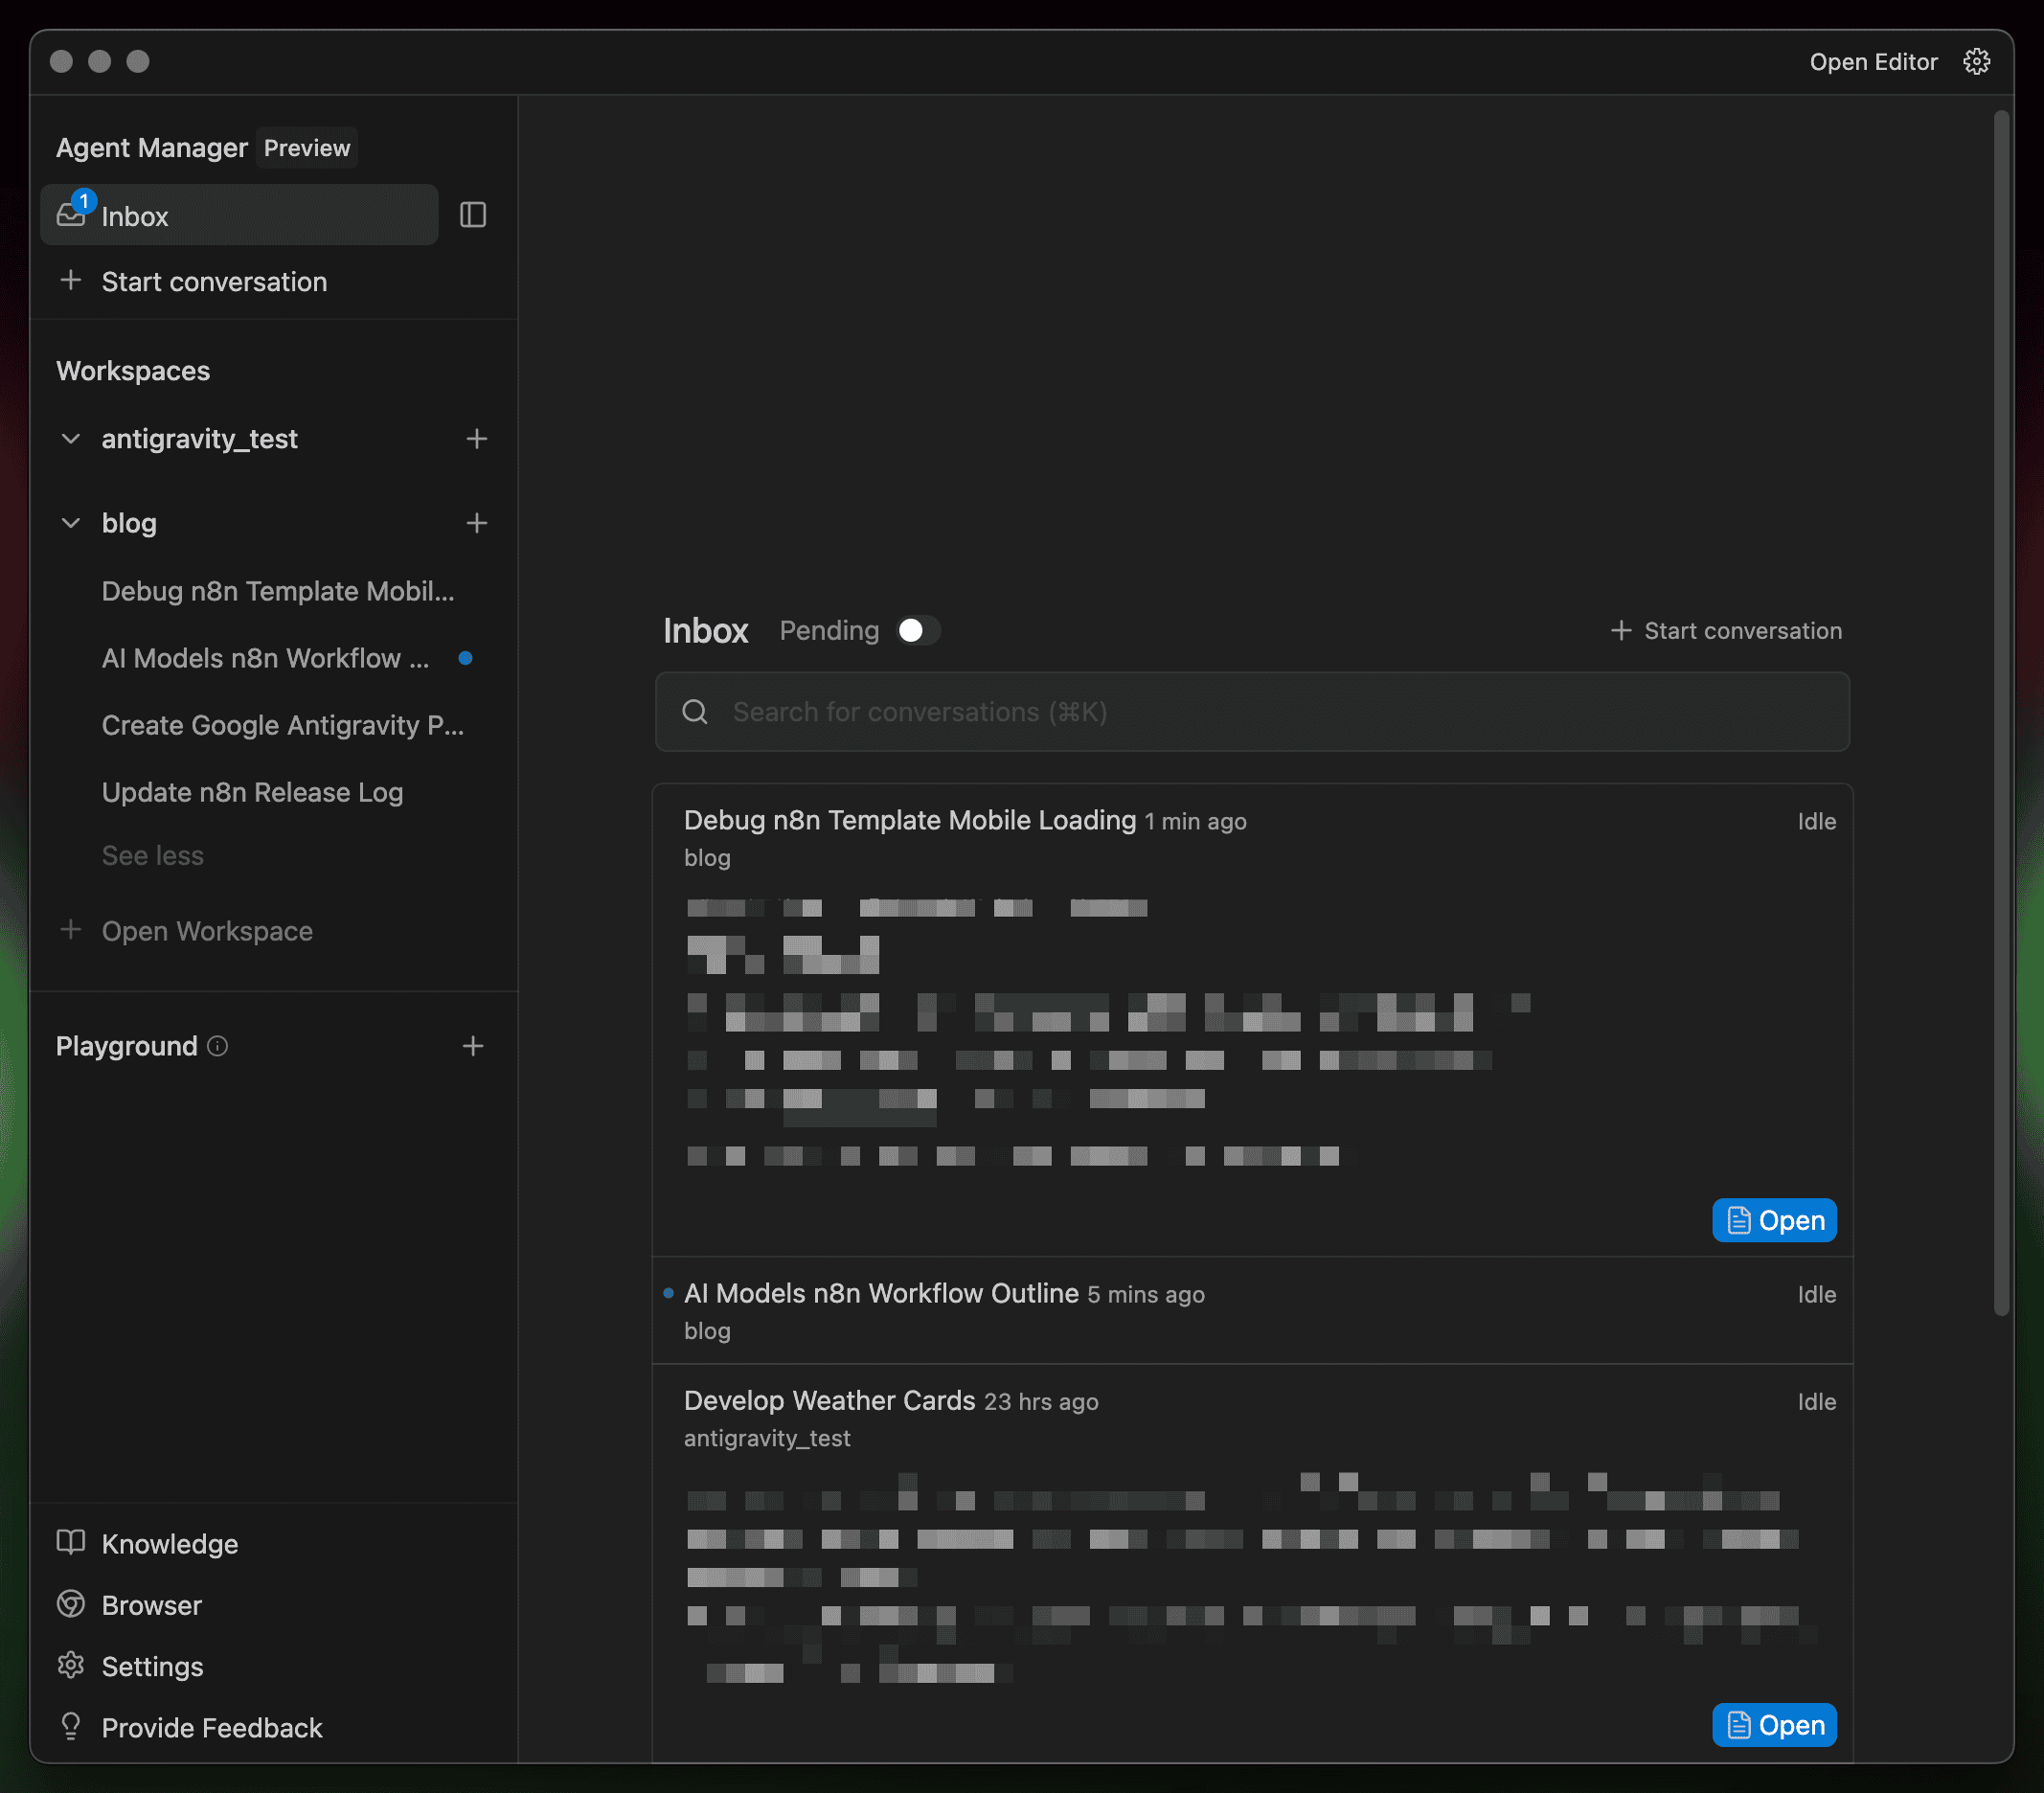Click the plus next to the blog workspace
The width and height of the screenshot is (2044, 1793).
[x=477, y=522]
